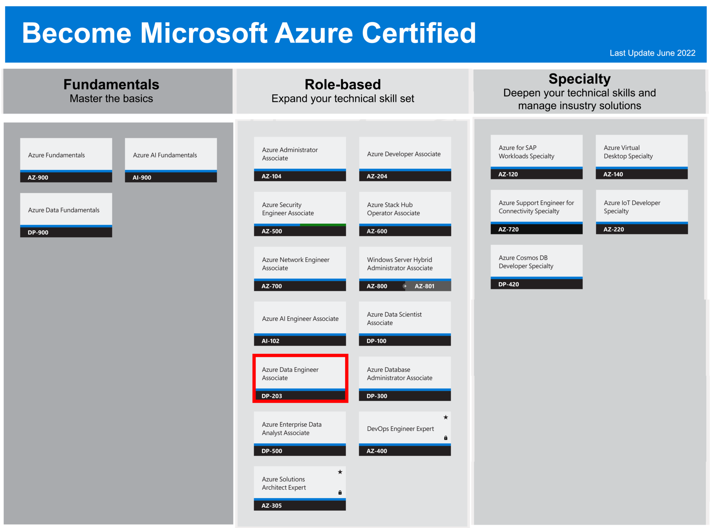Image resolution: width=713 pixels, height=528 pixels.
Task: Open Azure Solutions Architect Expert title
Action: click(x=284, y=483)
